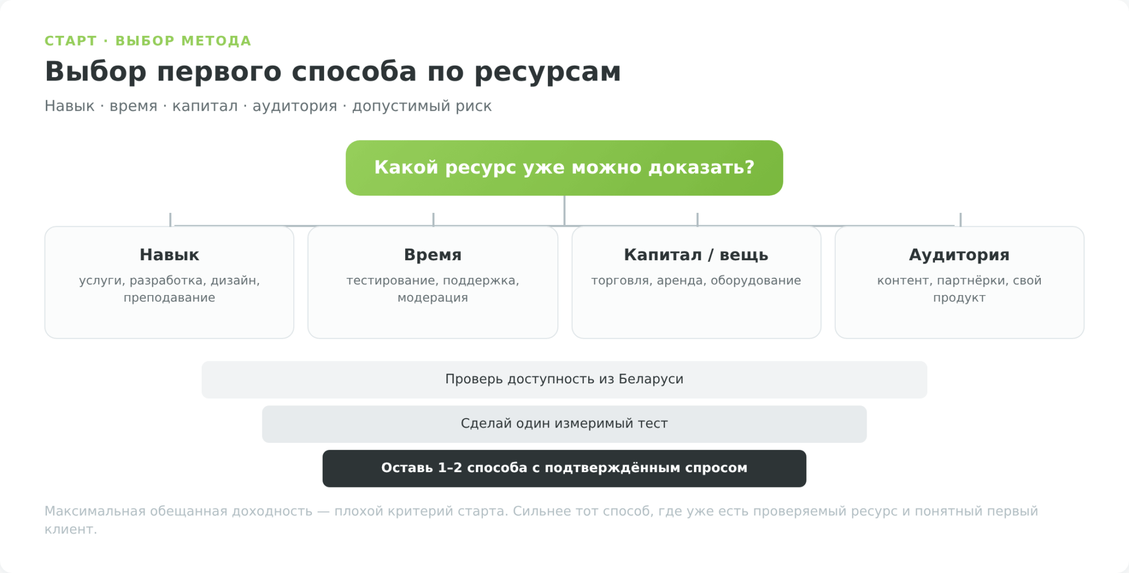Click the text "торговля, аренда, оборудование"
The image size is (1129, 573).
click(x=696, y=280)
